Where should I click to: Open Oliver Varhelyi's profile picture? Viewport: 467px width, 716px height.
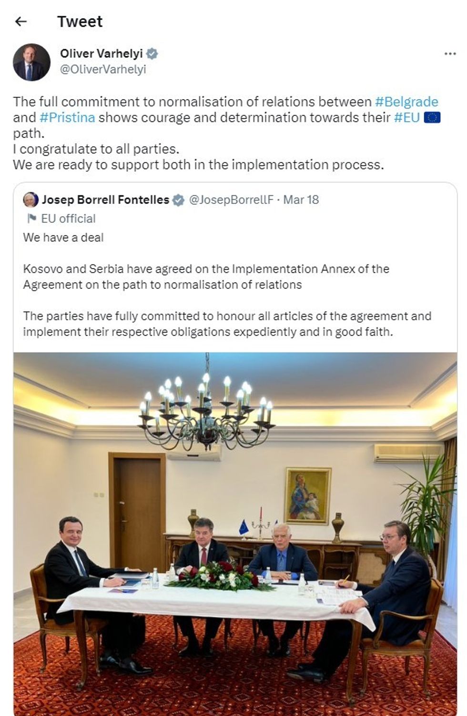tap(31, 62)
